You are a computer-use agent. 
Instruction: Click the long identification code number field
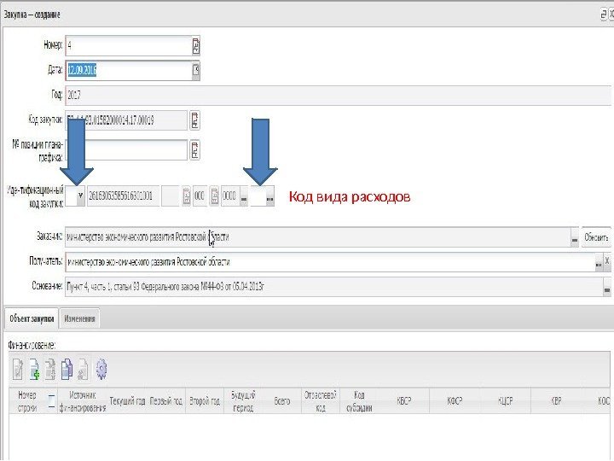coord(123,196)
